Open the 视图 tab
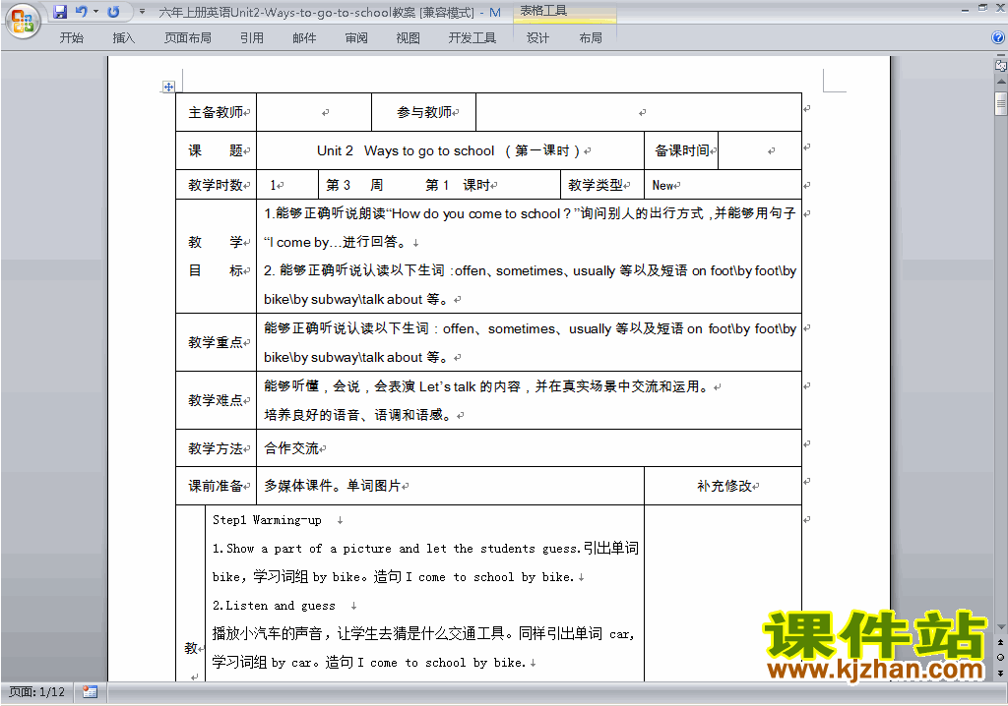Viewport: 1008px width, 706px height. (408, 38)
